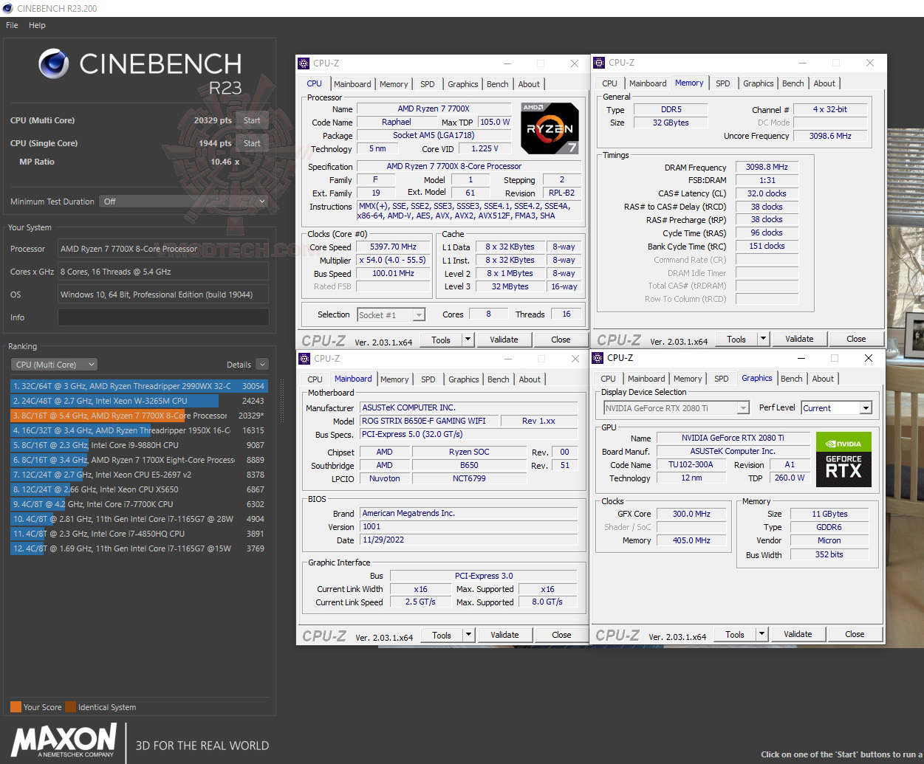Click the Identical System brown legend swatch
The width and height of the screenshot is (924, 764).
click(x=70, y=706)
